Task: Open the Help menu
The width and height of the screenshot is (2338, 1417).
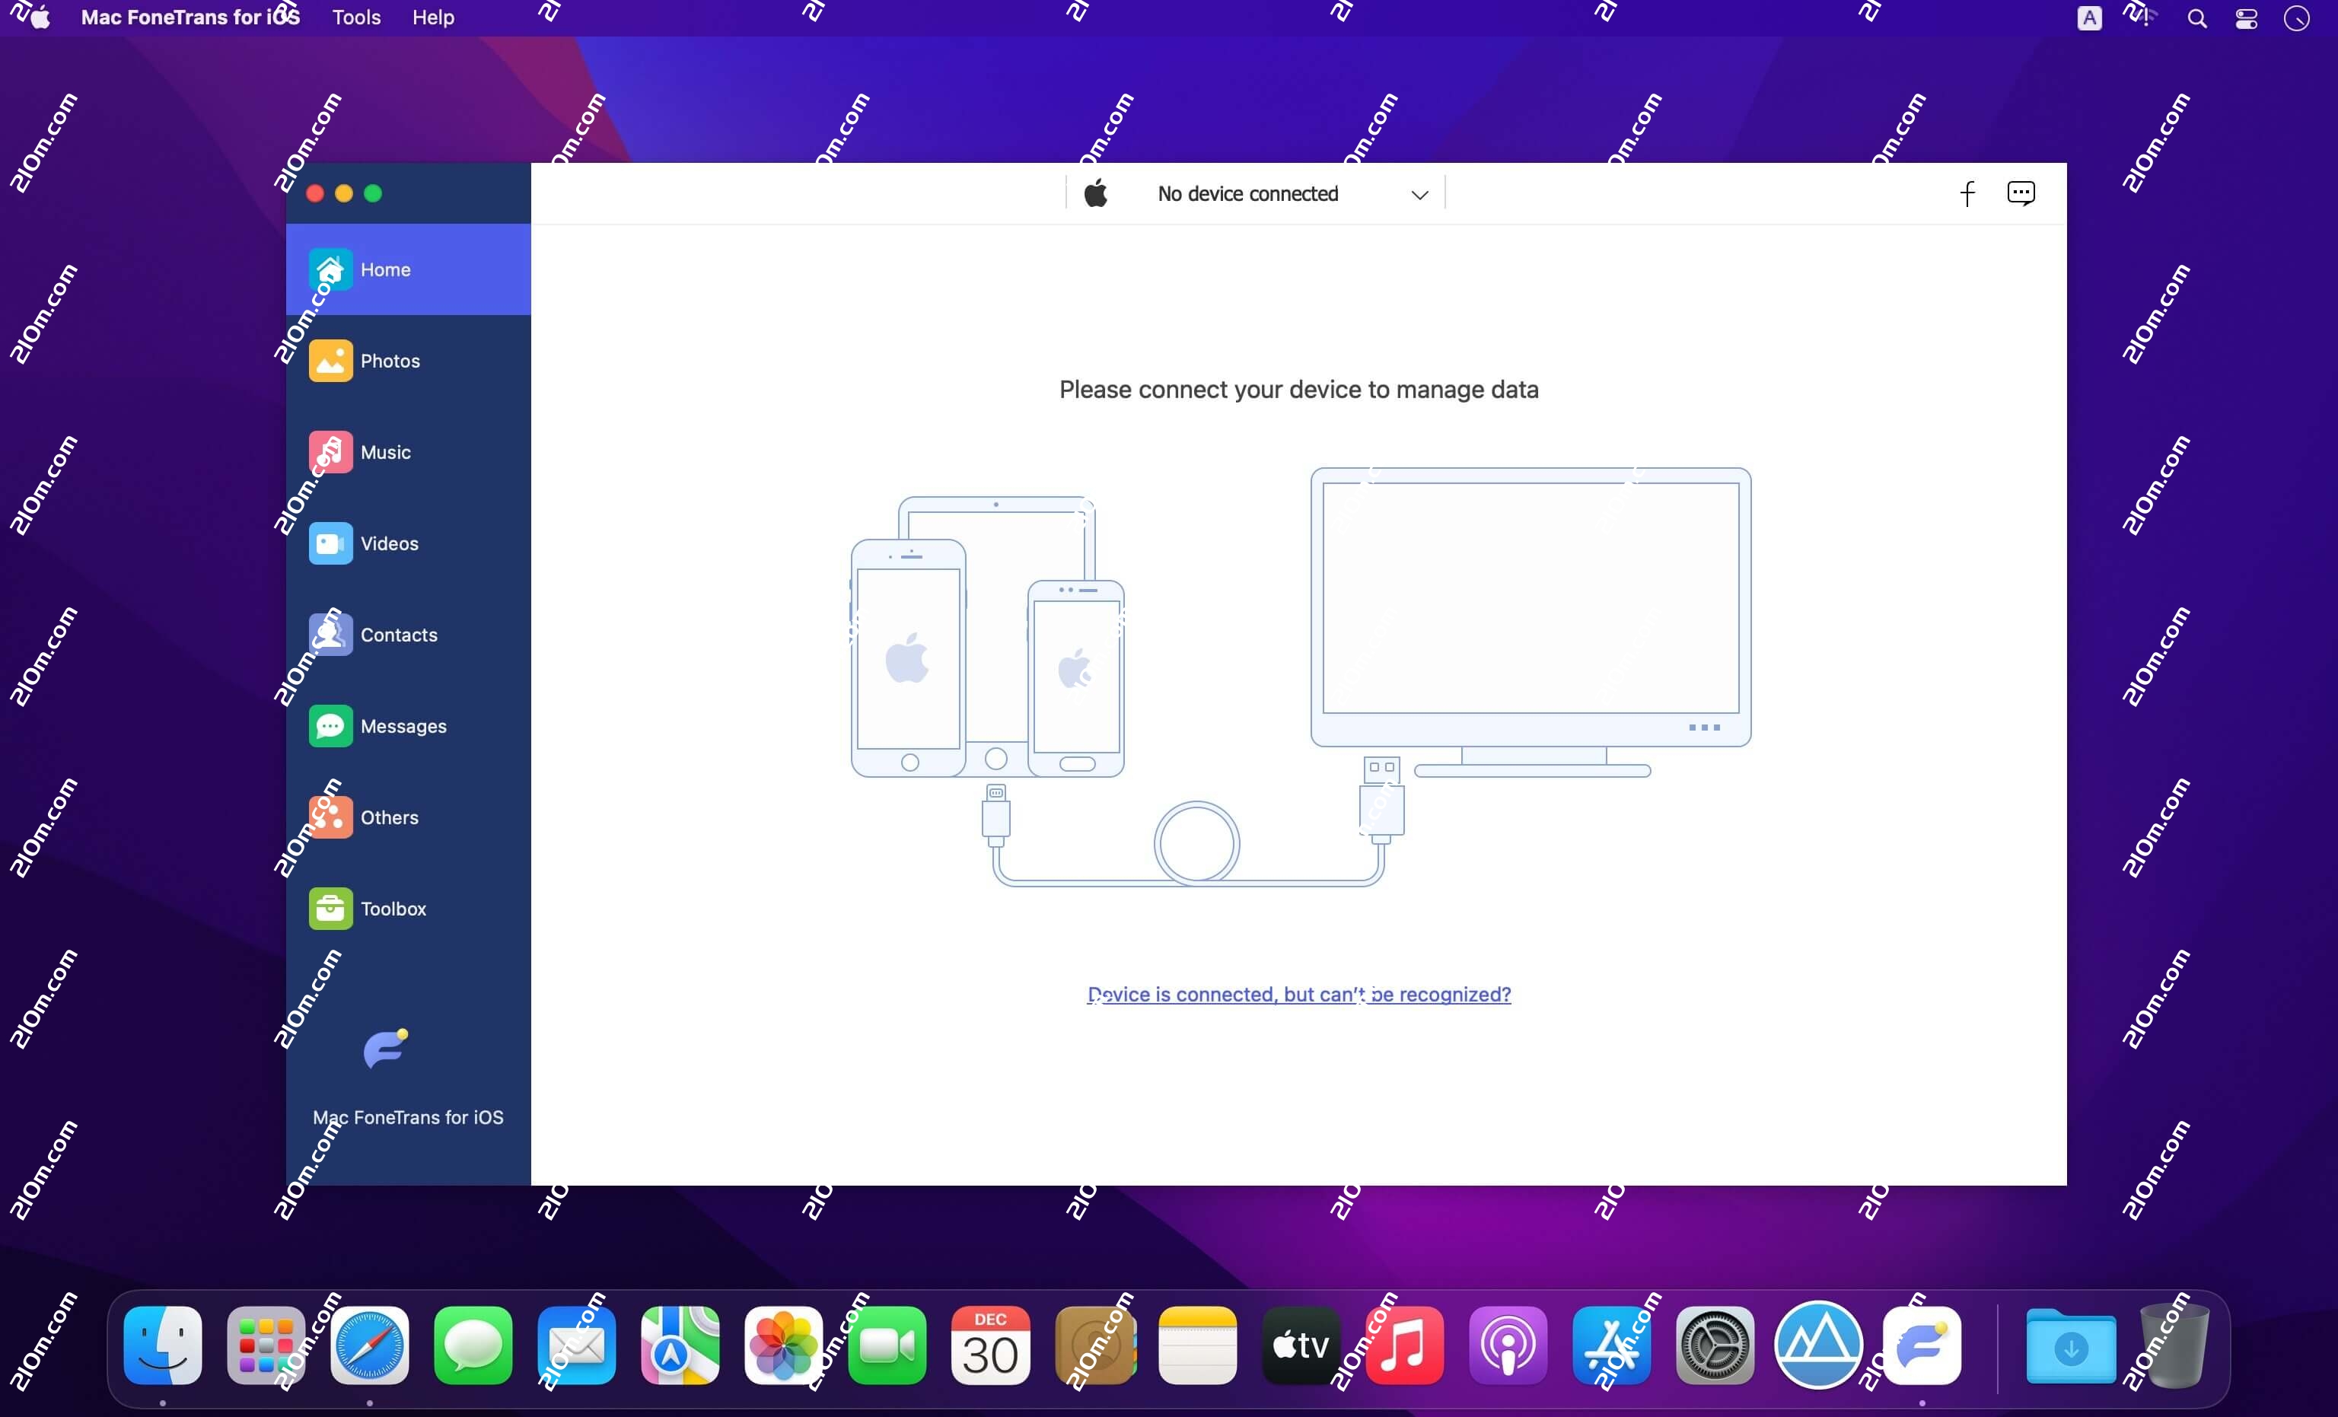Action: pyautogui.click(x=433, y=16)
